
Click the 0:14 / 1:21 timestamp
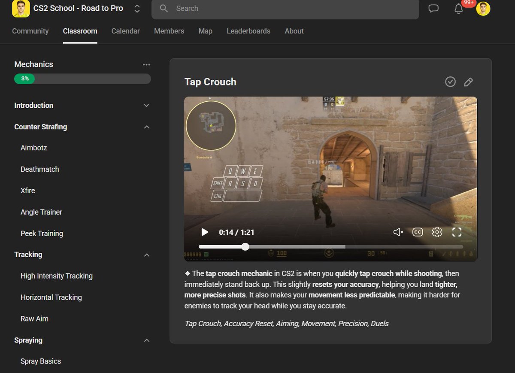[x=236, y=232]
